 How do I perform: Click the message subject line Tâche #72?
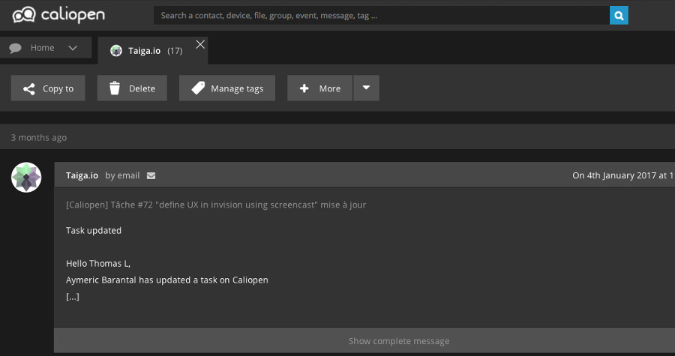click(216, 205)
